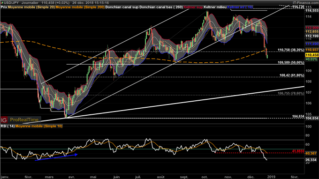Image resolution: width=319 pixels, height=179 pixels.
Task: Click the 112,199 price tag on axis
Action: [312, 36]
